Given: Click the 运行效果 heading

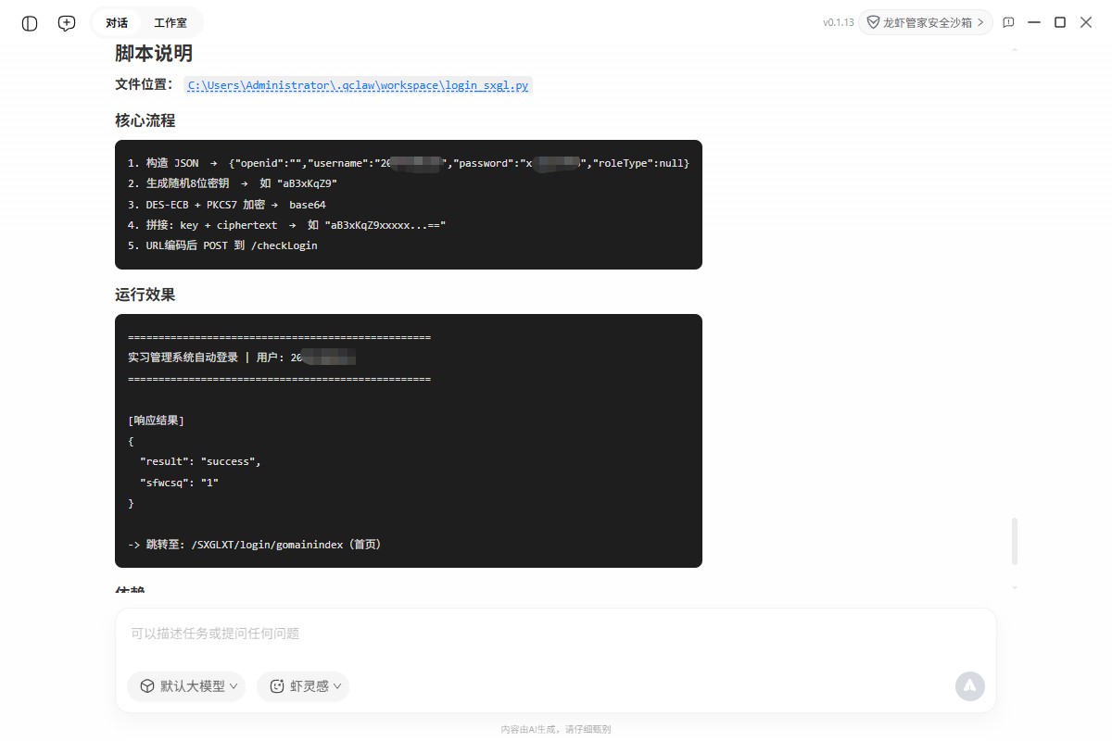Looking at the screenshot, I should click(145, 295).
